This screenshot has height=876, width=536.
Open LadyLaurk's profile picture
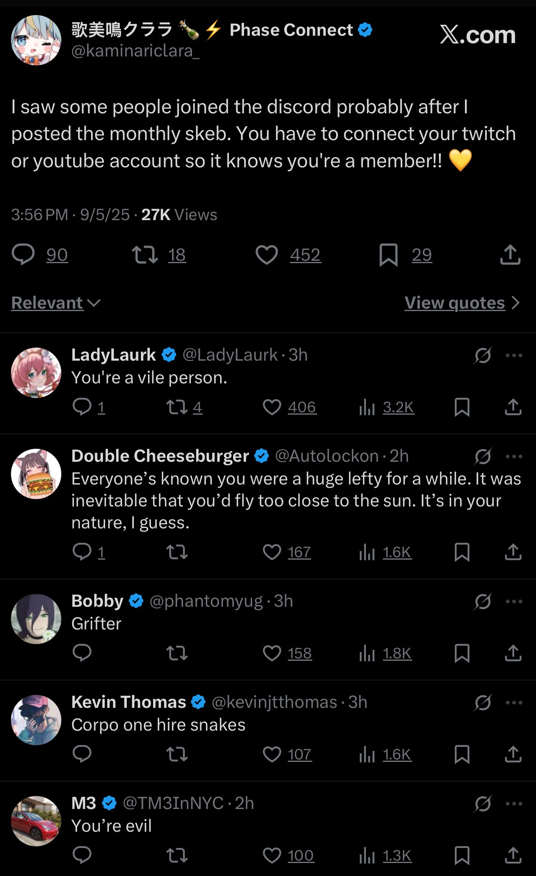click(x=36, y=372)
